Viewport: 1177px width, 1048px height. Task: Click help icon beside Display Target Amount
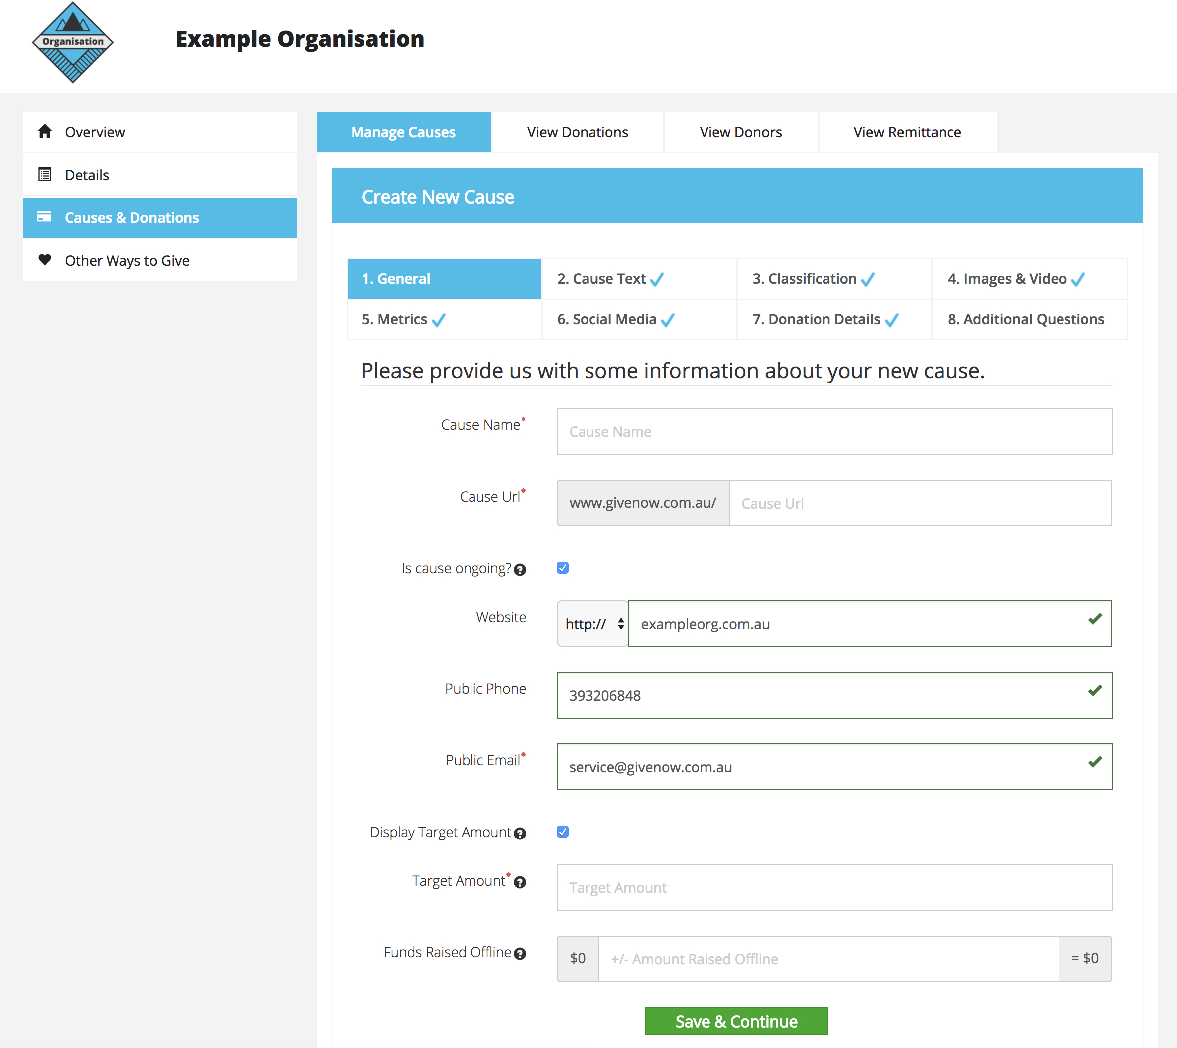520,834
